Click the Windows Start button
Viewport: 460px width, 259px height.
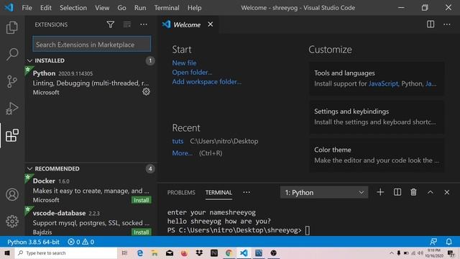coord(7,253)
